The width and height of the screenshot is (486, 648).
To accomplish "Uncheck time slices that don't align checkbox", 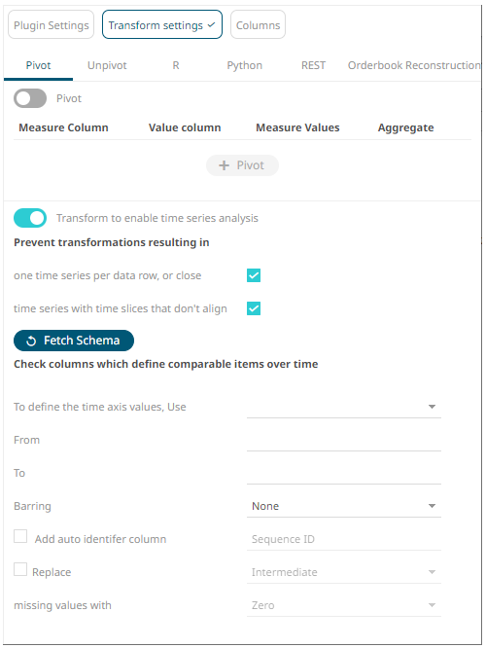I will 254,308.
